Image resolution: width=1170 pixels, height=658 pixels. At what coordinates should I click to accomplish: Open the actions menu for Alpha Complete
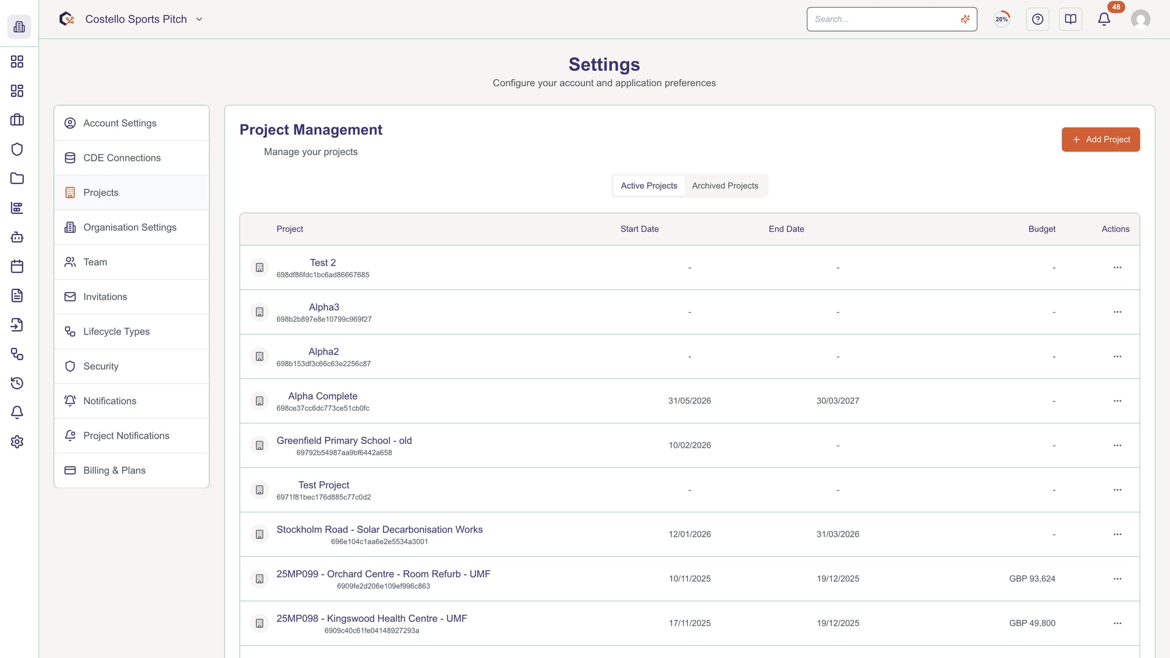pyautogui.click(x=1117, y=401)
